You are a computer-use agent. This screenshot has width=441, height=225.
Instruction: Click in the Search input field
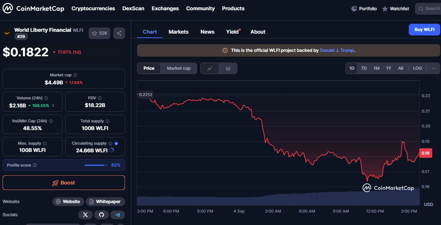click(428, 8)
